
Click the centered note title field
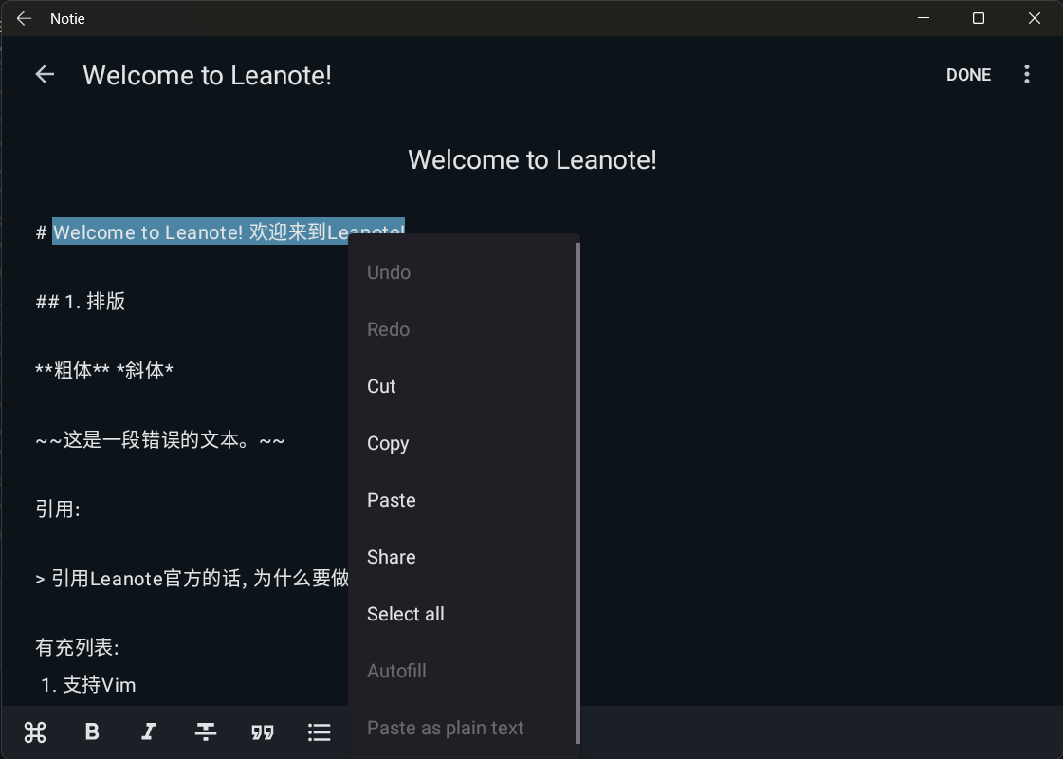pyautogui.click(x=532, y=160)
